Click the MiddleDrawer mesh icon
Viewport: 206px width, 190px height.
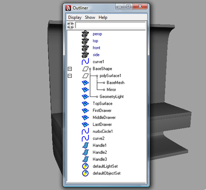[85, 117]
